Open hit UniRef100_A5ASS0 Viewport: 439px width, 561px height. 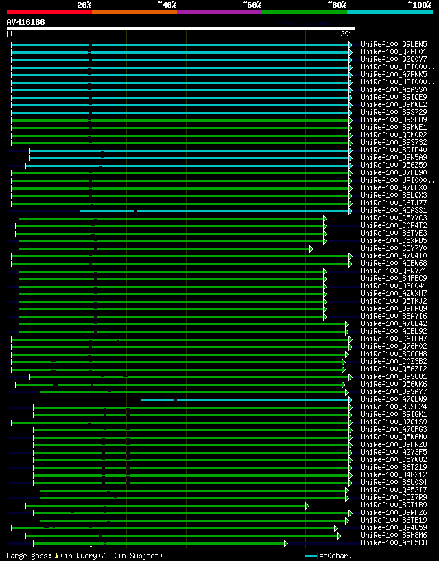(394, 90)
